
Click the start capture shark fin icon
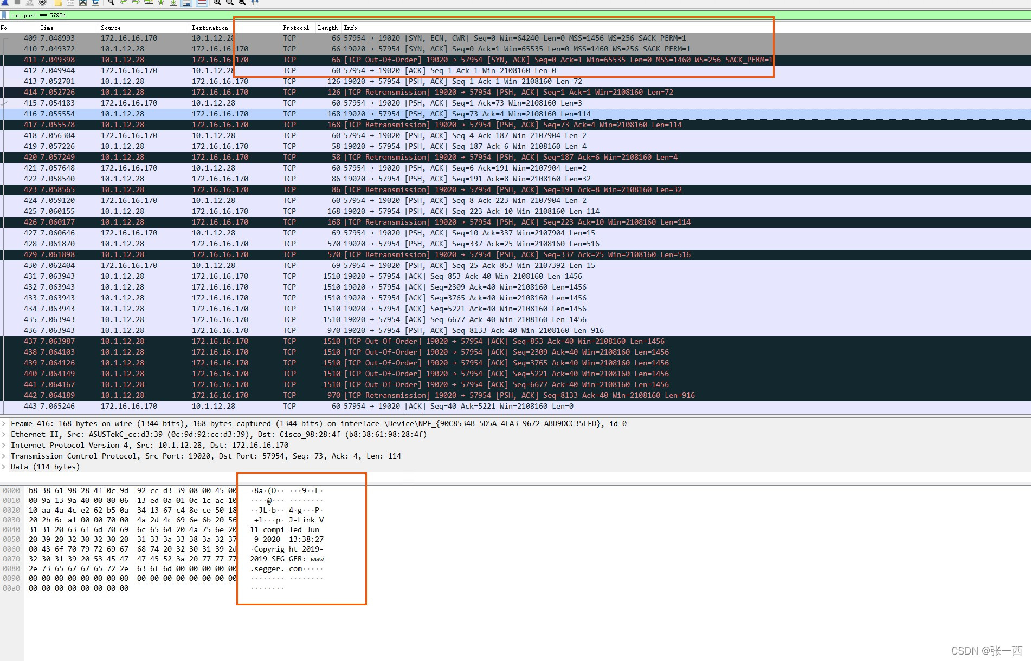tap(5, 2)
